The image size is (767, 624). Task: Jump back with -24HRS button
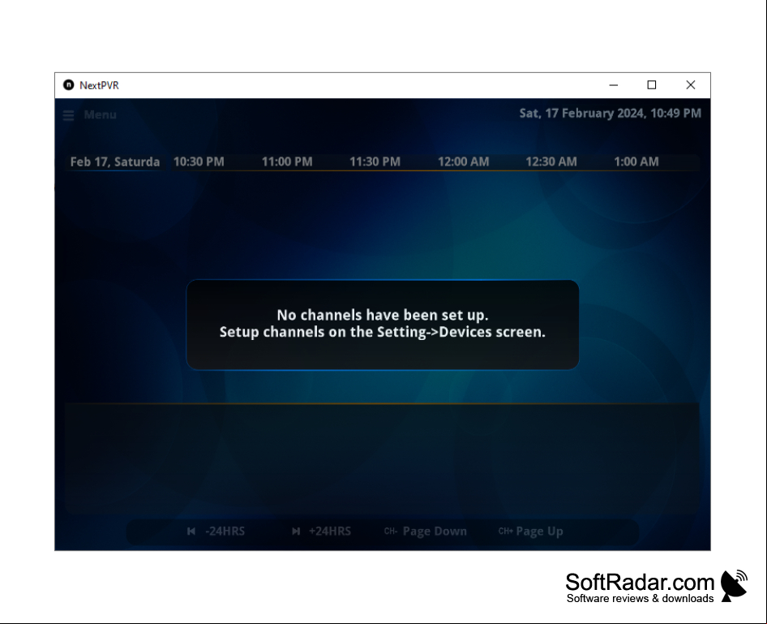coord(225,531)
